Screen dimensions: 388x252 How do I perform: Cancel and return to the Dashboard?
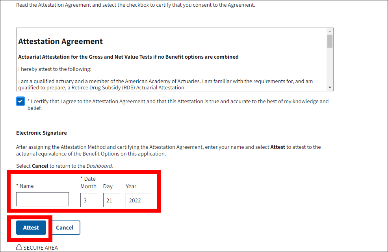65,228
